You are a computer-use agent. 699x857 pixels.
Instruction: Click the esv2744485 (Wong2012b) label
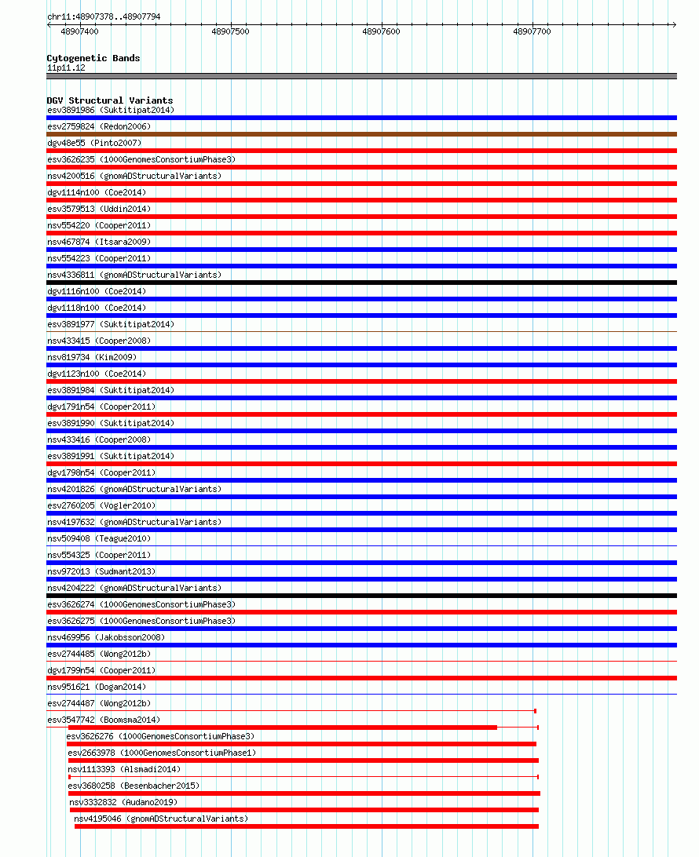point(99,654)
